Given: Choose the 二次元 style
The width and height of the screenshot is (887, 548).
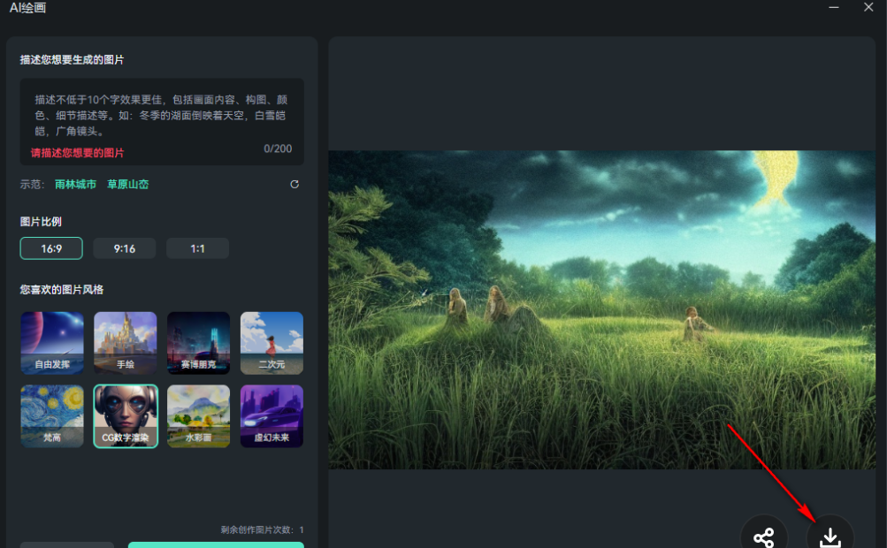Looking at the screenshot, I should pos(271,342).
